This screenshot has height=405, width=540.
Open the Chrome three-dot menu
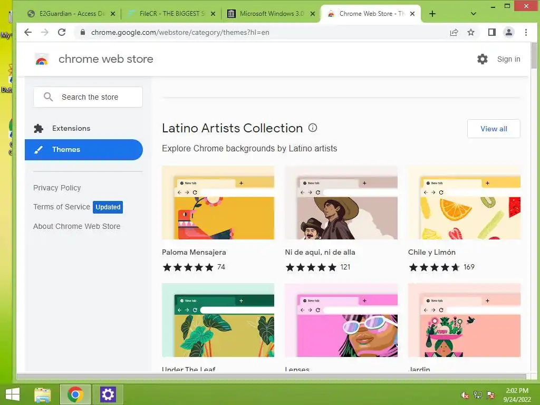coord(526,32)
